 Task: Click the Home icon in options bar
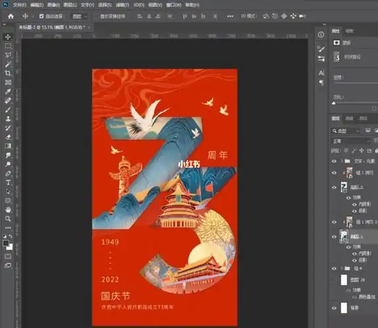[x=11, y=16]
